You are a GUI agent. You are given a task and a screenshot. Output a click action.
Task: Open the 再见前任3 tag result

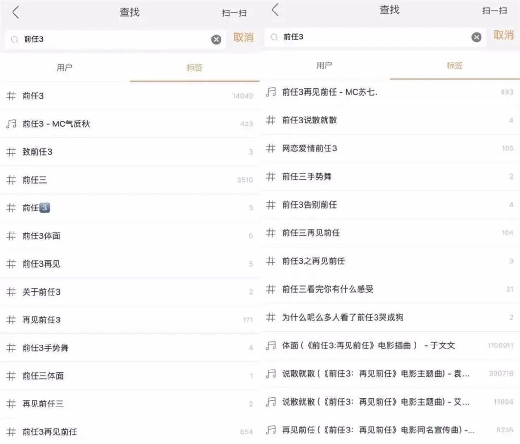[x=130, y=320]
